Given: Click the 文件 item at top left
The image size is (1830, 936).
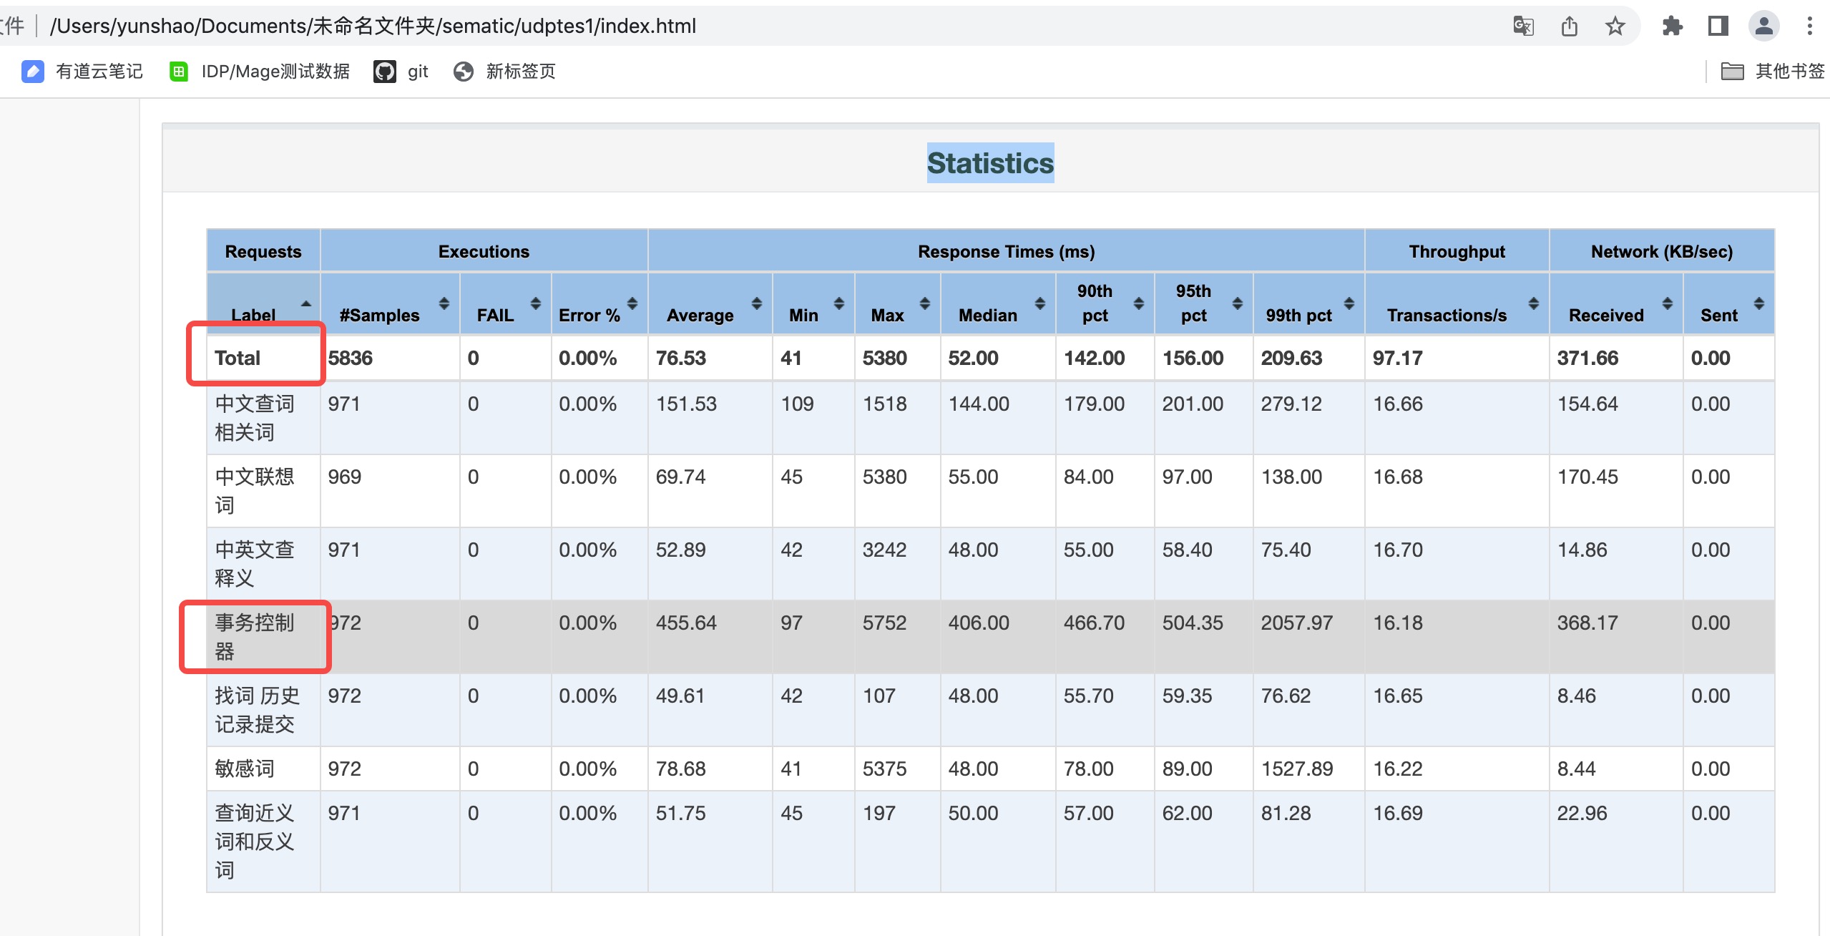Looking at the screenshot, I should tap(10, 26).
